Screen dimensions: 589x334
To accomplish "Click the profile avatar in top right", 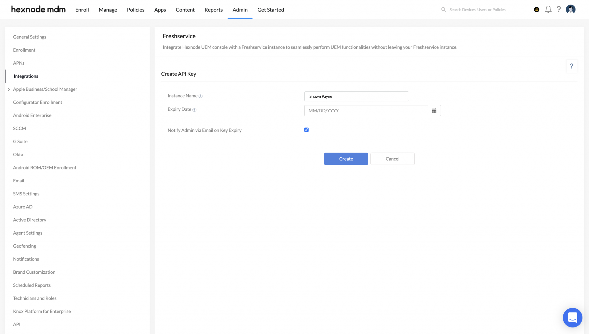I will [x=570, y=9].
